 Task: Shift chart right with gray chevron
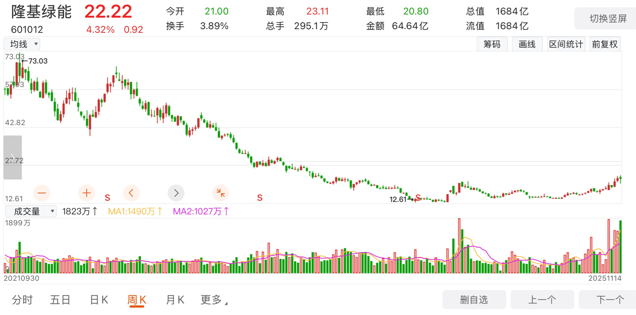[x=176, y=192]
